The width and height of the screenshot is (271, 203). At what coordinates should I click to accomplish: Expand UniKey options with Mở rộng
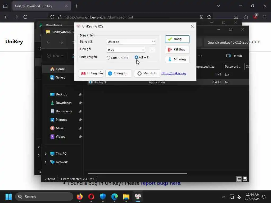pyautogui.click(x=177, y=59)
